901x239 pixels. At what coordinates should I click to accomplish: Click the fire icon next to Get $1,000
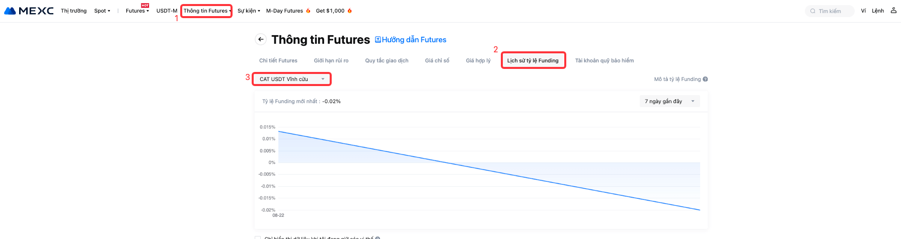click(349, 11)
